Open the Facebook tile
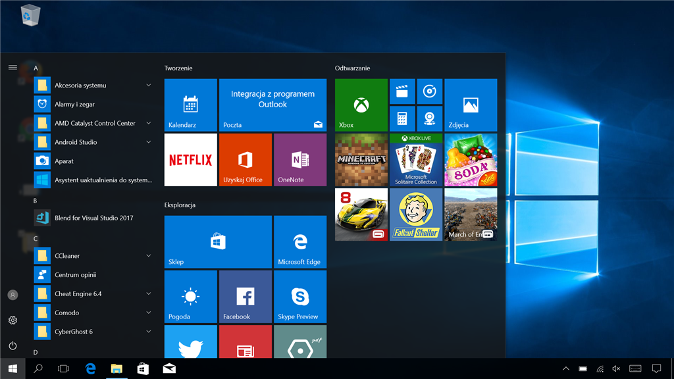 246,297
